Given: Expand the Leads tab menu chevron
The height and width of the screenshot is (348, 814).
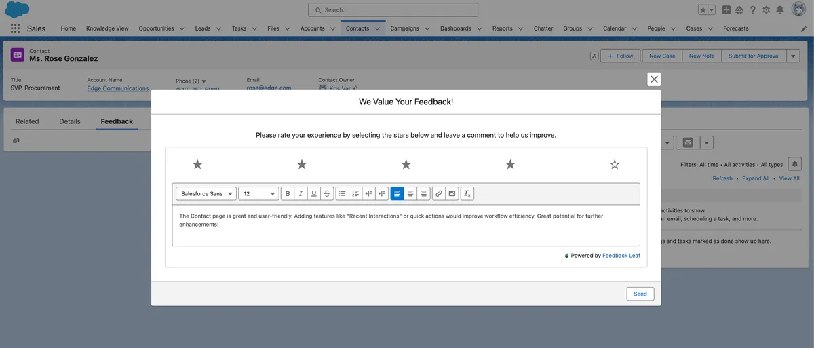Looking at the screenshot, I should pyautogui.click(x=217, y=28).
